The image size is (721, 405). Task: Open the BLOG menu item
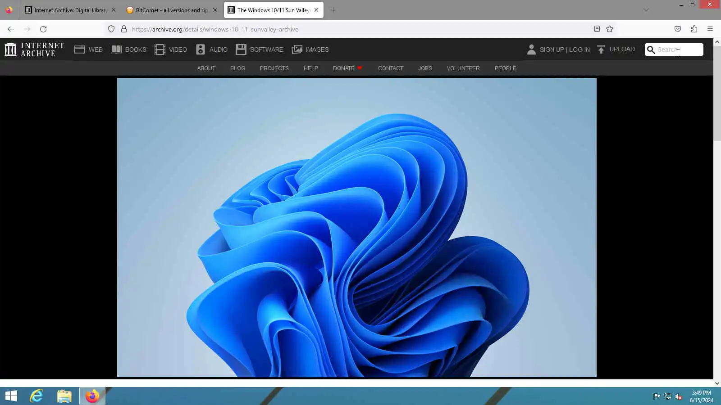click(237, 68)
